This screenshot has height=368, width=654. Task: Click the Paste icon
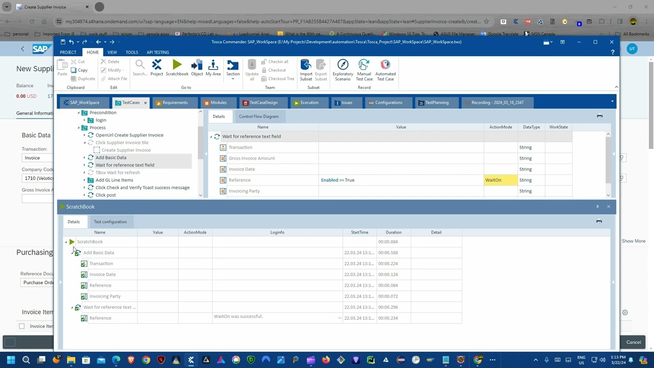pyautogui.click(x=62, y=68)
